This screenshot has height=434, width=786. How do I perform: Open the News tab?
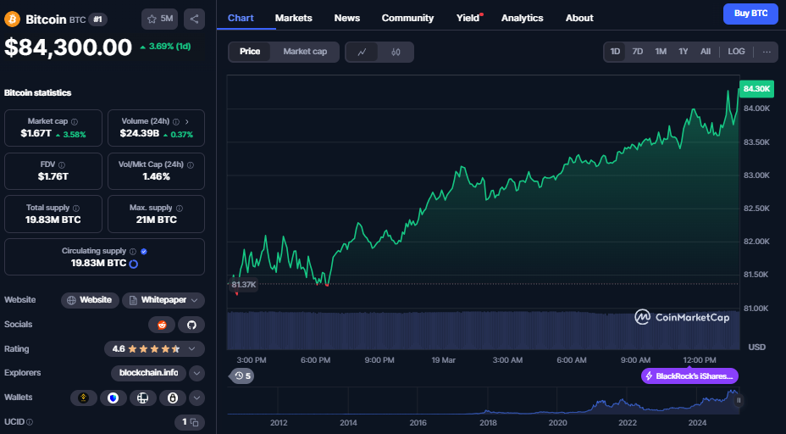tap(347, 18)
